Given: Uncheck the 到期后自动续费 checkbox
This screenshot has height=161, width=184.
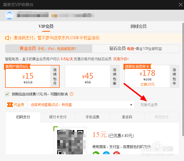Looking at the screenshot, I should point(7,94).
